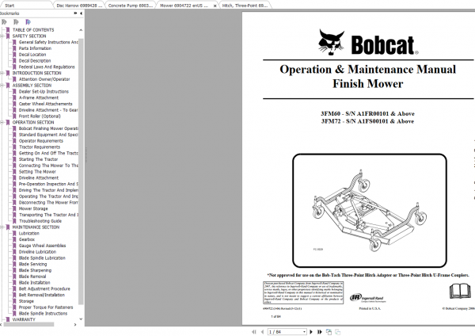Click the grayed second view icon
The image size is (475, 336).
337,332
